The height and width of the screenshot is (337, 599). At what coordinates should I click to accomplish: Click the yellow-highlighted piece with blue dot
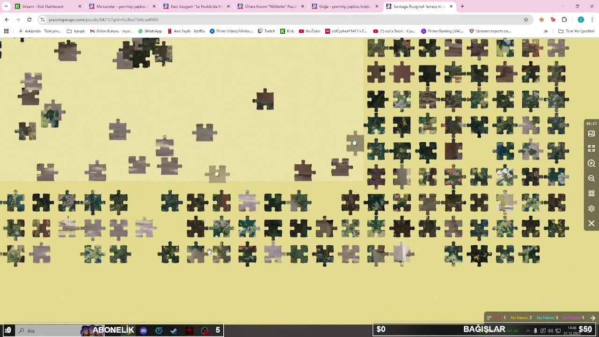pos(355,143)
